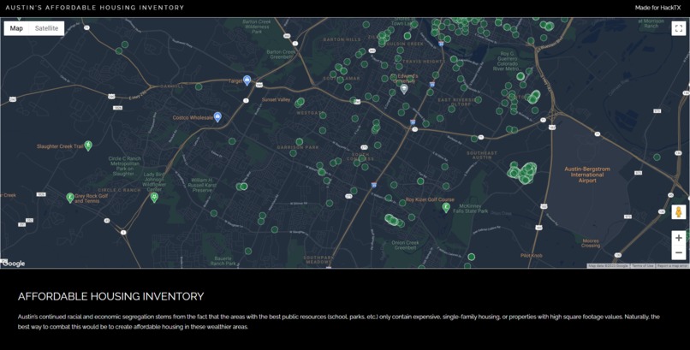Zoom in with the plus button
This screenshot has height=350, width=690.
(x=679, y=238)
